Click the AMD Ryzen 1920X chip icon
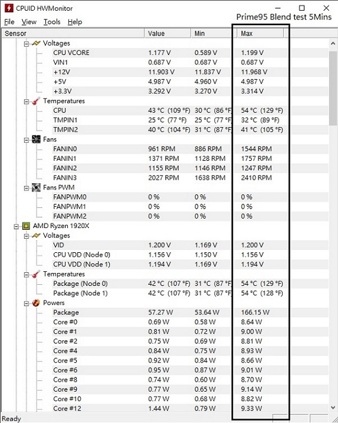The height and width of the screenshot is (423, 338). tap(26, 226)
